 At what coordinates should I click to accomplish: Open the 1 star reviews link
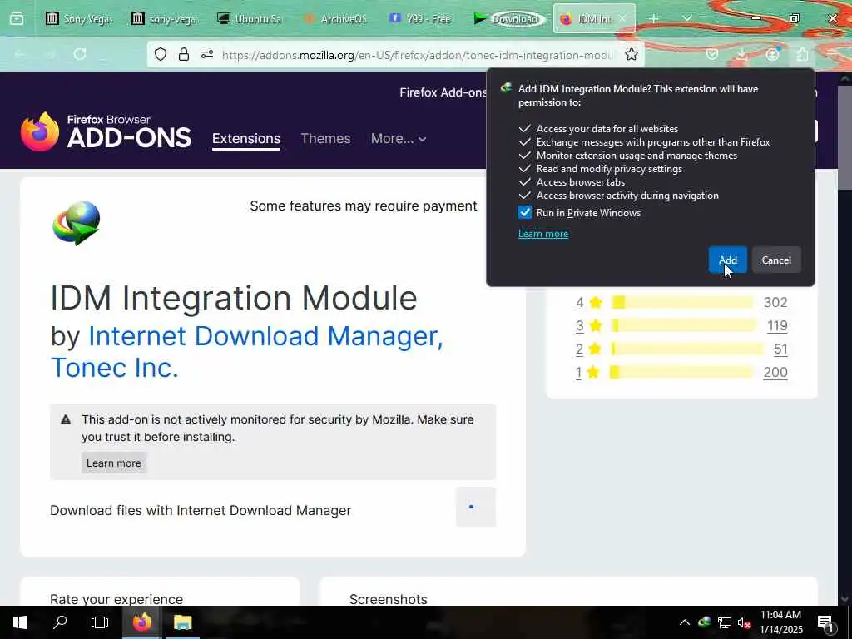pyautogui.click(x=579, y=372)
